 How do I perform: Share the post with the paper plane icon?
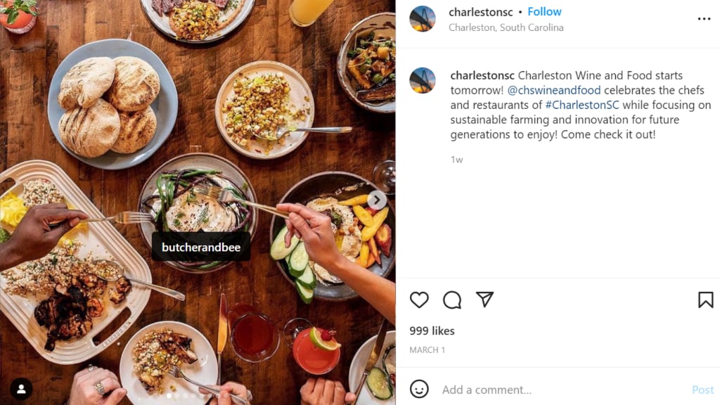[x=484, y=300]
